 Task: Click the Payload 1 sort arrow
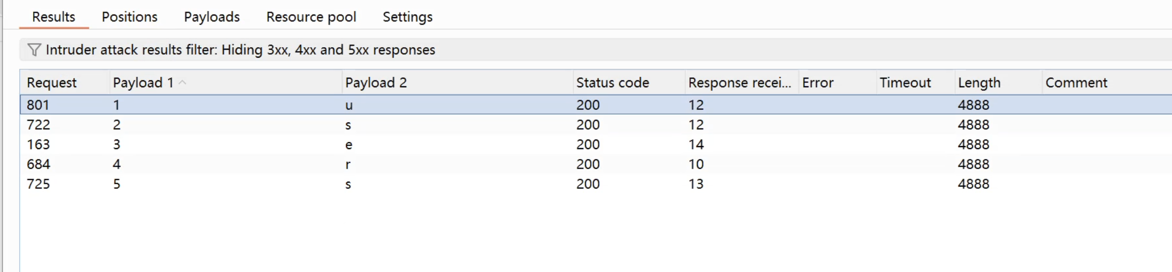point(183,83)
